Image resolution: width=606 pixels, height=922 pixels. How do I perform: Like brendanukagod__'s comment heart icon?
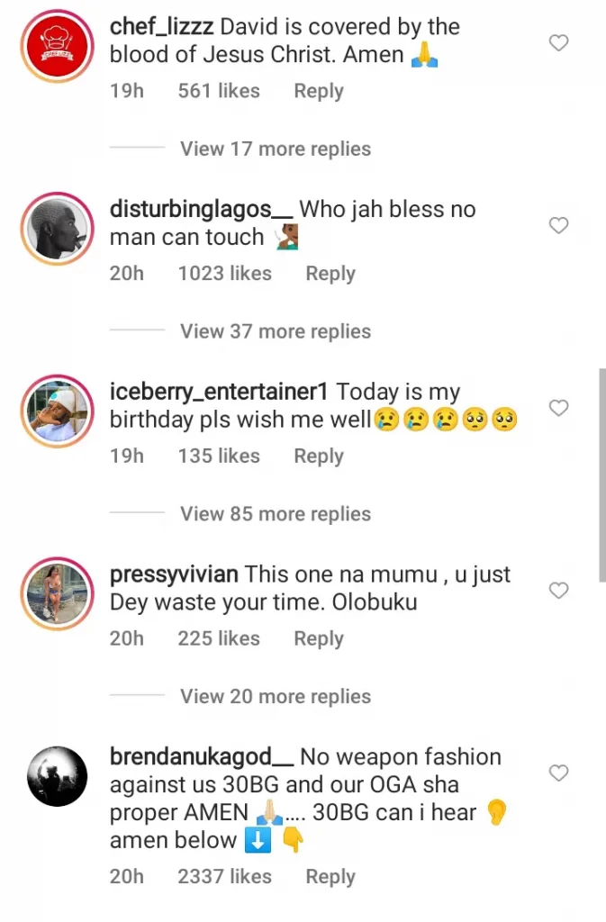559,773
